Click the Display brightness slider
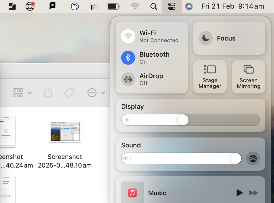Image resolution: width=274 pixels, height=203 pixels. pyautogui.click(x=191, y=120)
